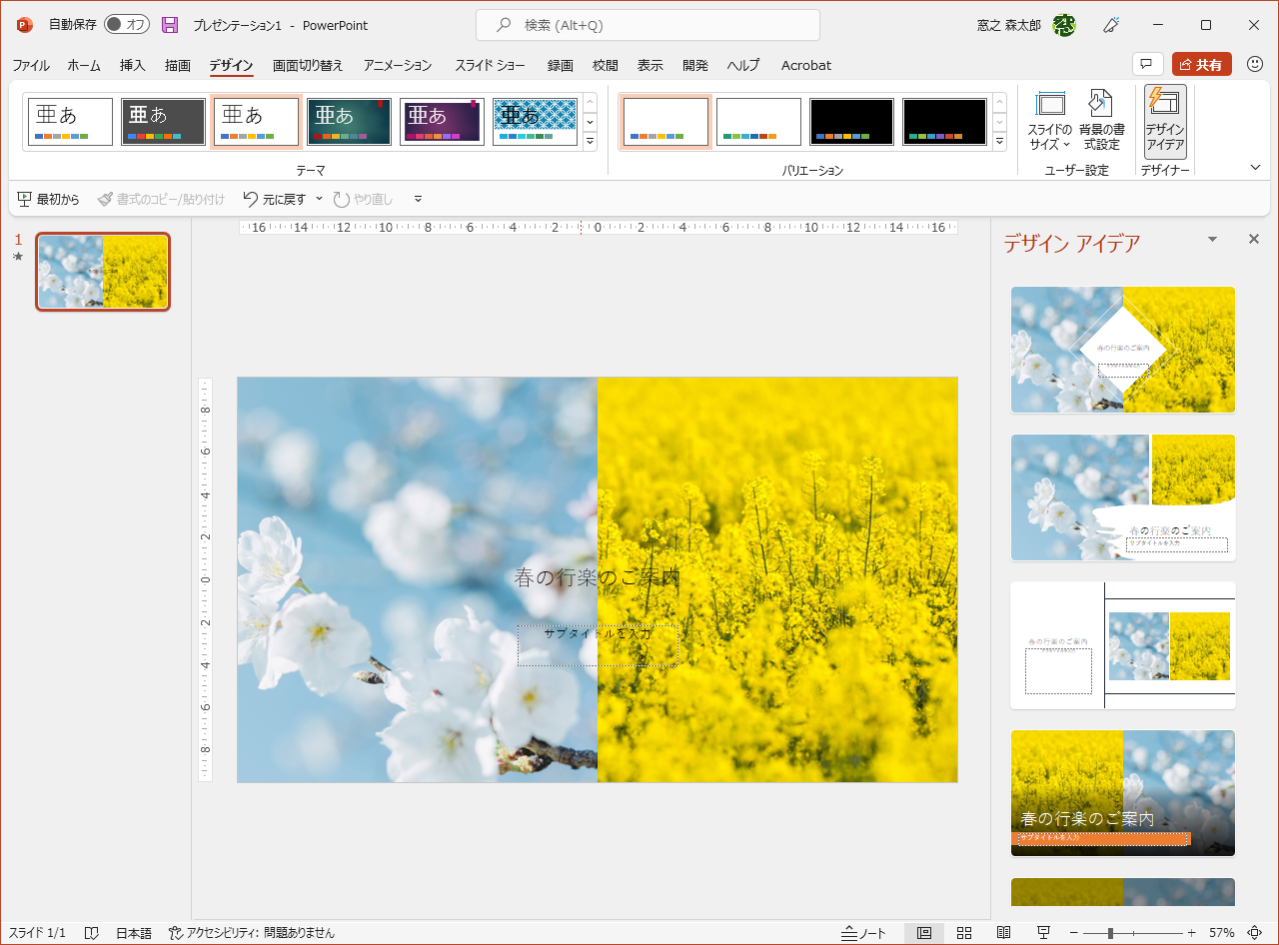
Task: Open the customize quick access toolbar dropdown
Action: tap(418, 200)
